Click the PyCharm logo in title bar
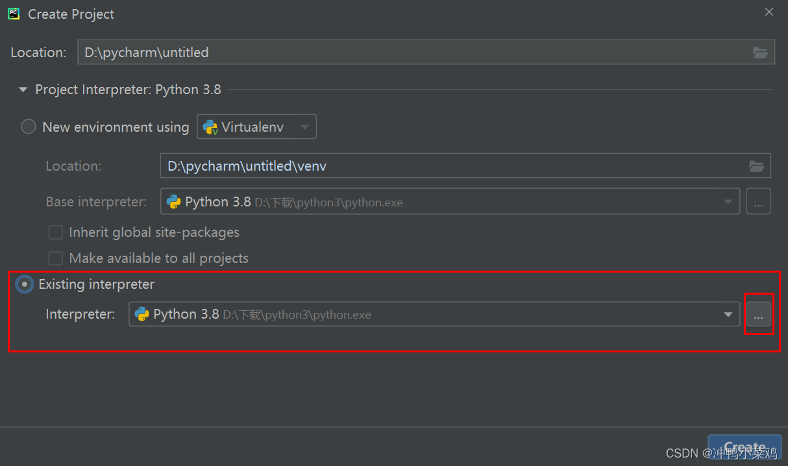 tap(14, 14)
